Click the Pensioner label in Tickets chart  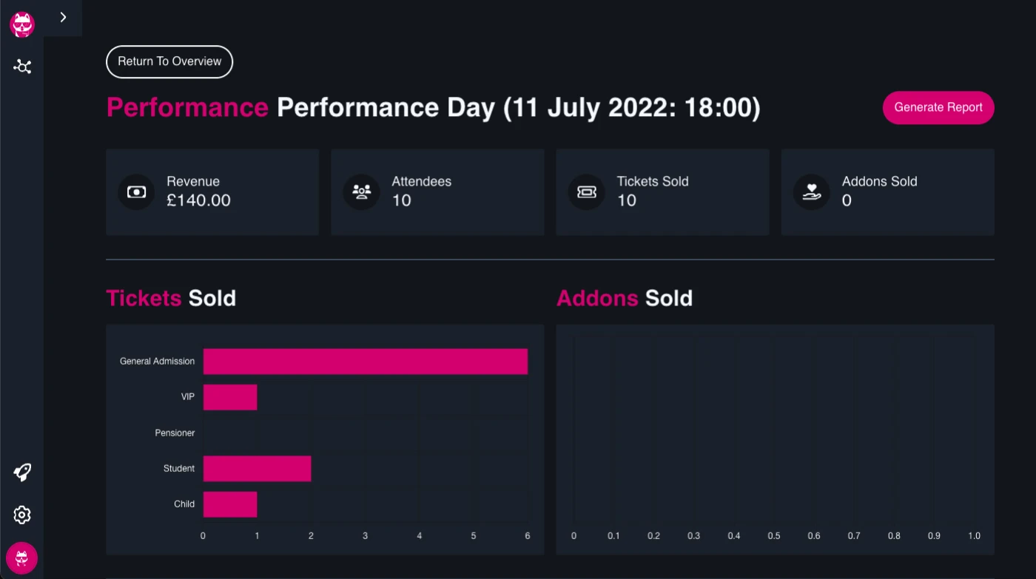[x=175, y=433]
